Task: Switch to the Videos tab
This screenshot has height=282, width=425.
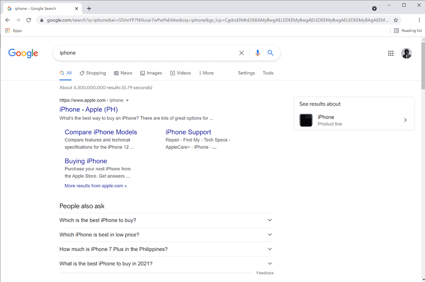Action: coord(181,73)
